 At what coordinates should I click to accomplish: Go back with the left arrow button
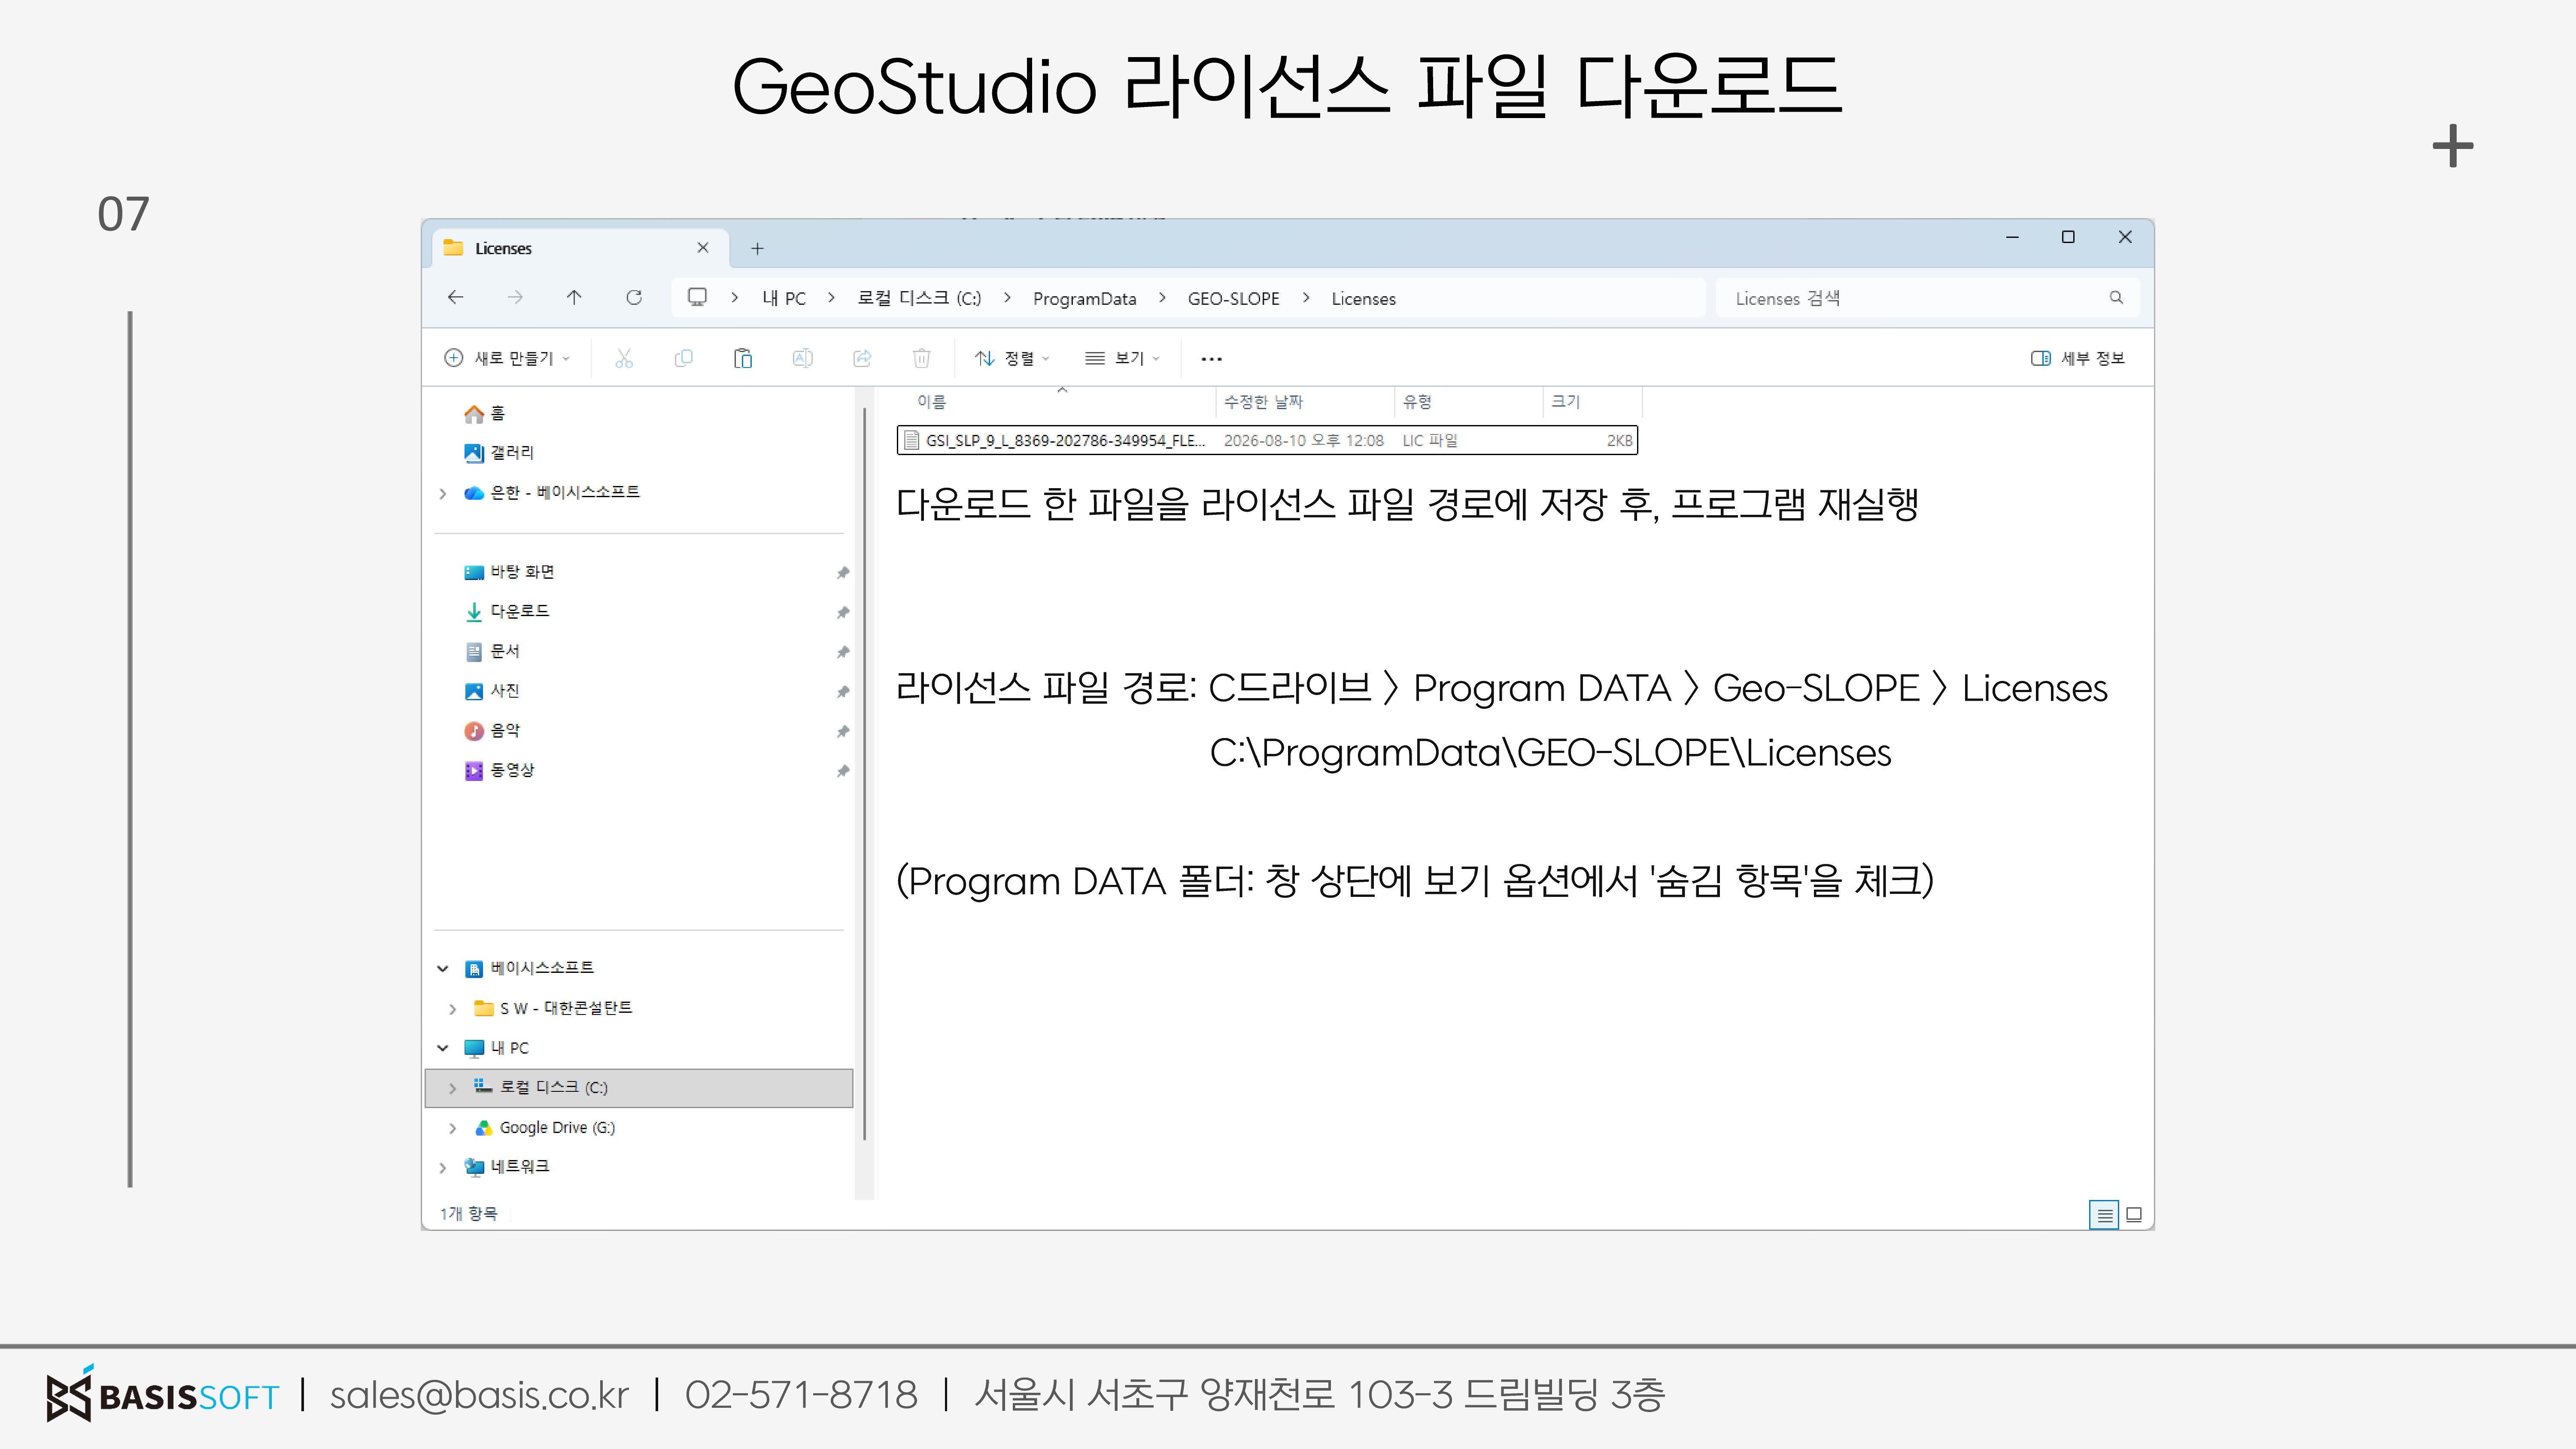456,297
